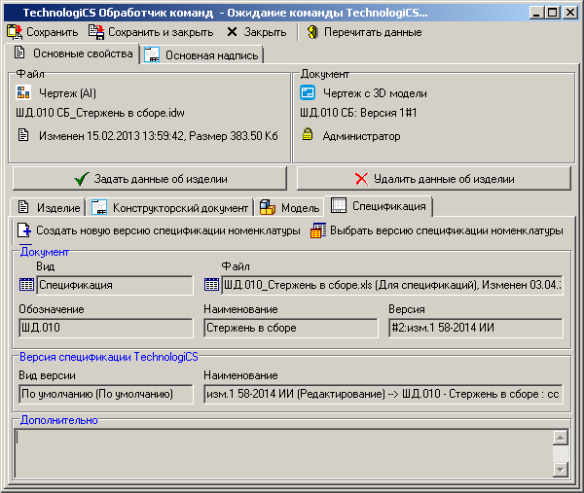Viewport: 584px width, 493px height.
Task: Click Создать новую версию спецификации номенклатуры
Action: (160, 231)
